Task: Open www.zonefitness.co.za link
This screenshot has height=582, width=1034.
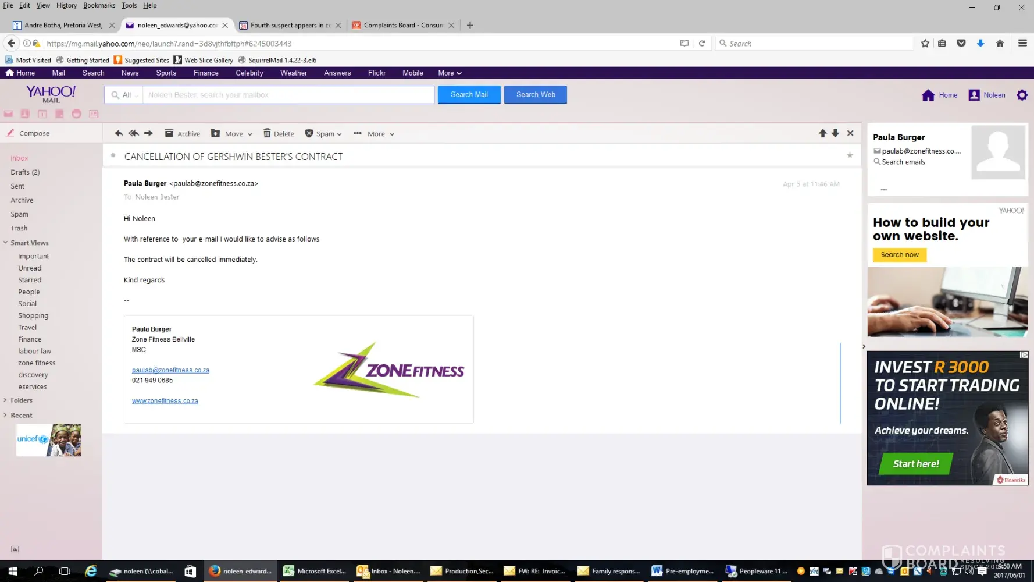Action: tap(165, 401)
